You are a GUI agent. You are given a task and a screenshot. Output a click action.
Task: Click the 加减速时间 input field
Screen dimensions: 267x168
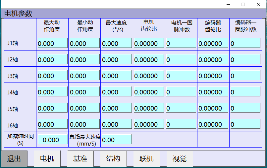point(52,140)
